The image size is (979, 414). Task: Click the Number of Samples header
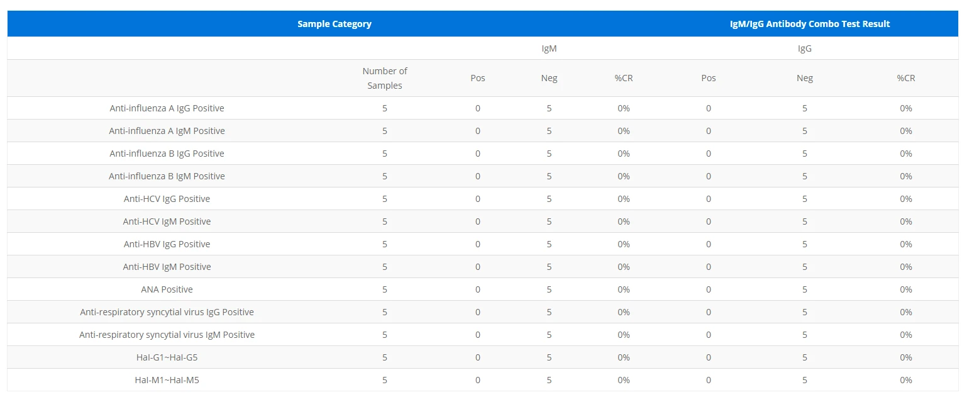[385, 78]
